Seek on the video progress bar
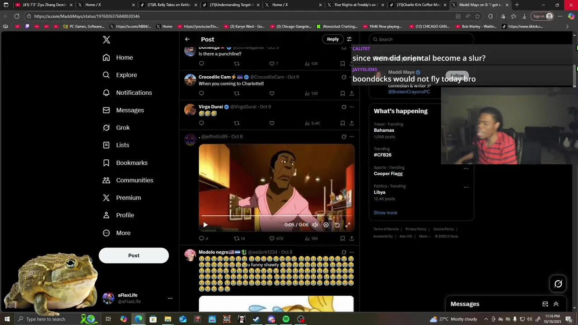Image resolution: width=578 pixels, height=325 pixels. 276,216
